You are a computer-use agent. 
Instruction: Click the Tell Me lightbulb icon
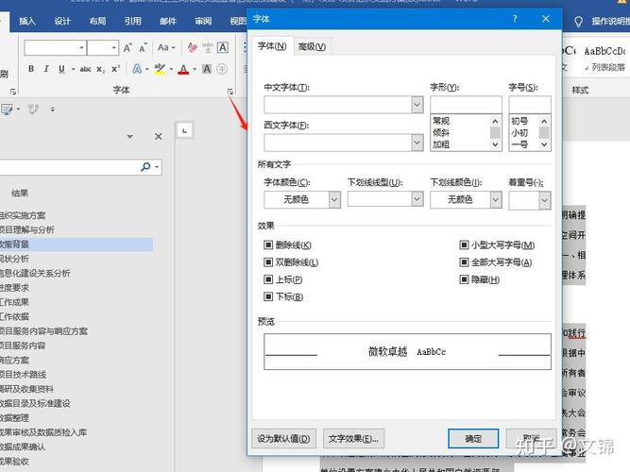pos(578,22)
